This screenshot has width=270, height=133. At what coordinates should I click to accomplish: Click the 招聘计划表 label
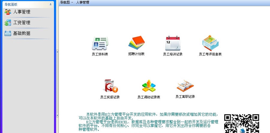coord(136,54)
